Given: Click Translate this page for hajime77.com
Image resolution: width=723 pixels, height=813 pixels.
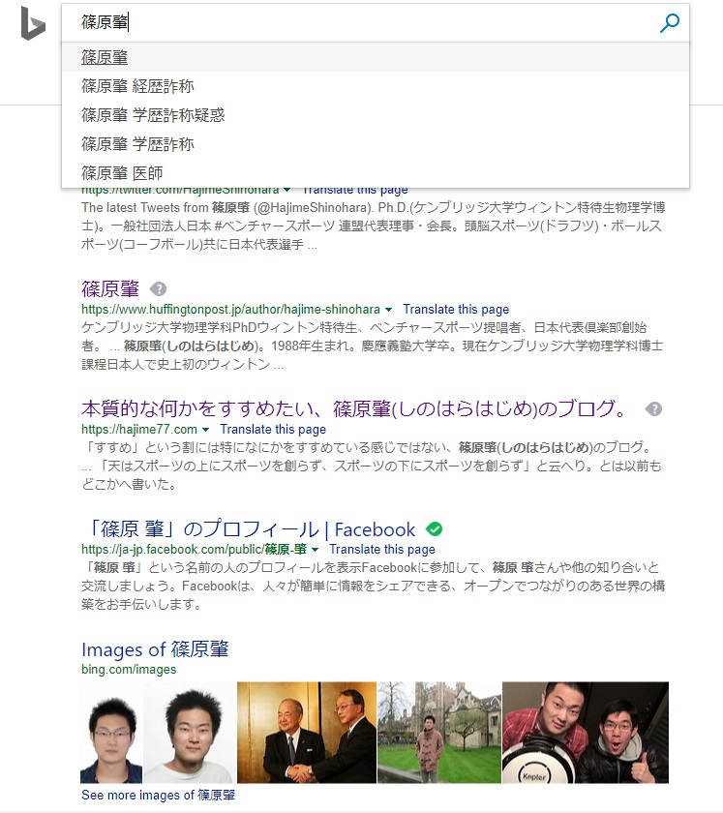Looking at the screenshot, I should tap(273, 430).
